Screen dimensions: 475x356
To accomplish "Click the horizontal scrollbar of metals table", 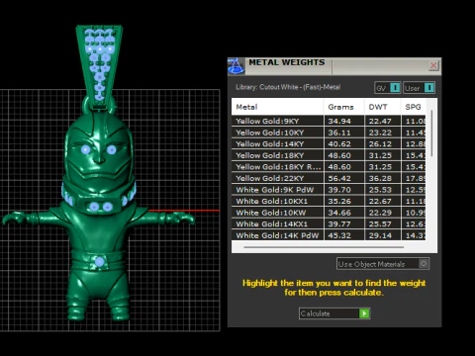I will pyautogui.click(x=324, y=247).
